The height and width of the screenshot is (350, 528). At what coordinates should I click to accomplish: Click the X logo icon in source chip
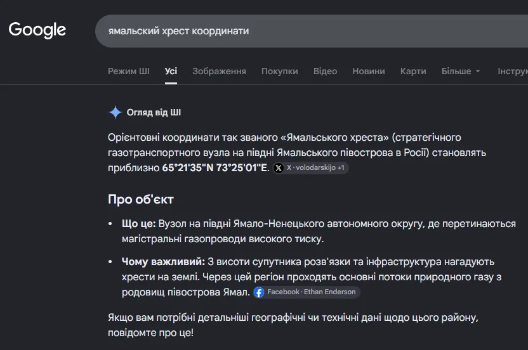pos(279,167)
